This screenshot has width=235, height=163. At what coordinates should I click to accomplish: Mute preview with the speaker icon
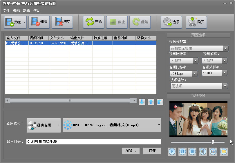point(203,151)
